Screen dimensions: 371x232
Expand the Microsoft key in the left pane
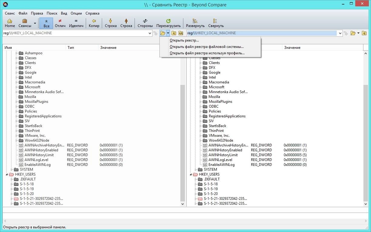16,87
